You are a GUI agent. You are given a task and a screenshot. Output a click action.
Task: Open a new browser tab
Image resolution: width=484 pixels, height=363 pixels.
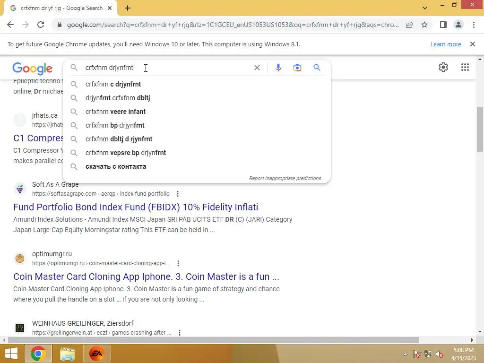tap(128, 8)
